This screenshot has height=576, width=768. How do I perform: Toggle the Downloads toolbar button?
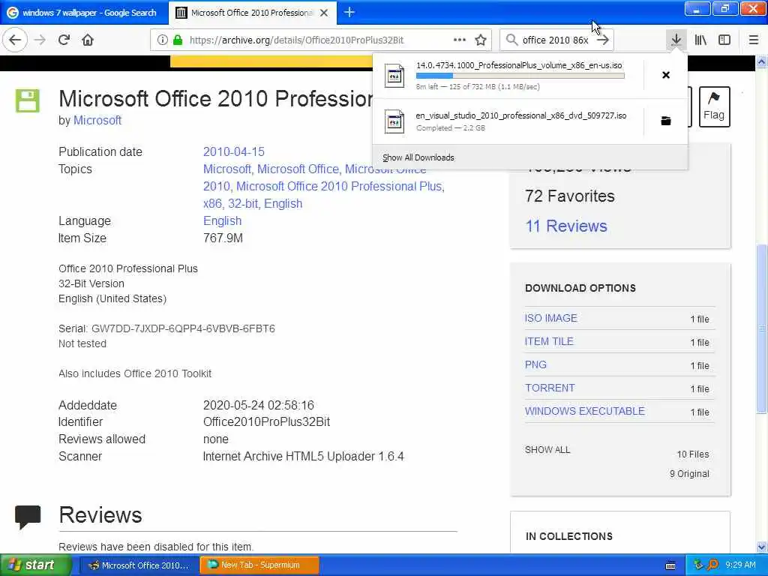coord(676,40)
